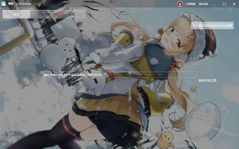
Task: Click inside the 请在此输入 text field
Action: [x=119, y=75]
